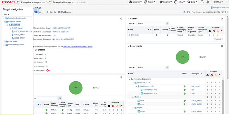Open the History menu
The image size is (229, 115).
point(179,2)
